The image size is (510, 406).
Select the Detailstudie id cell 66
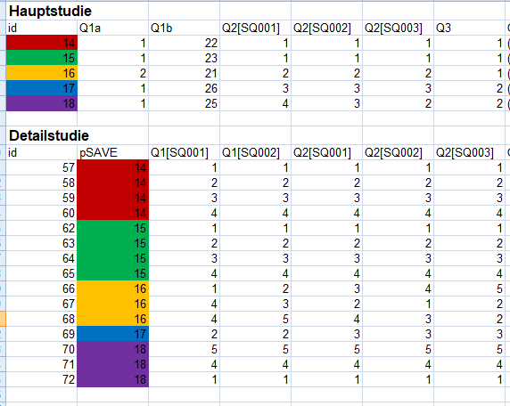(x=42, y=288)
